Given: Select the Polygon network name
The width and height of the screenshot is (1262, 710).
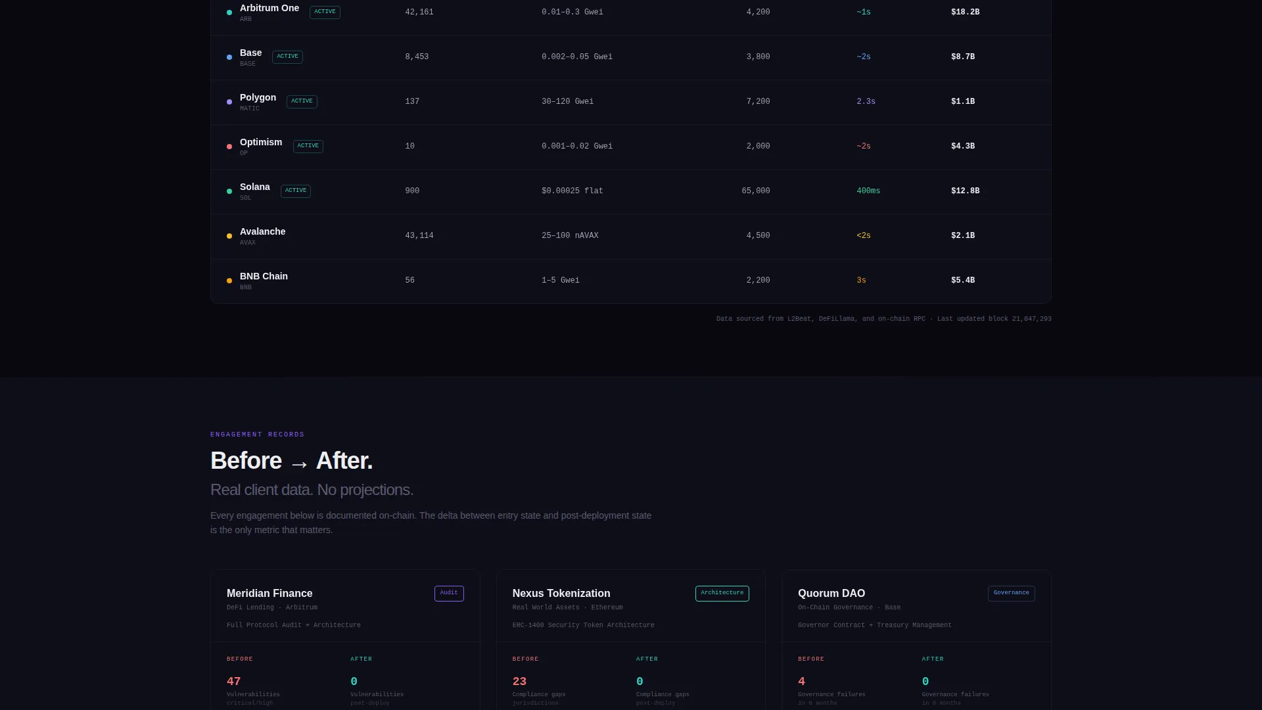Looking at the screenshot, I should [258, 97].
